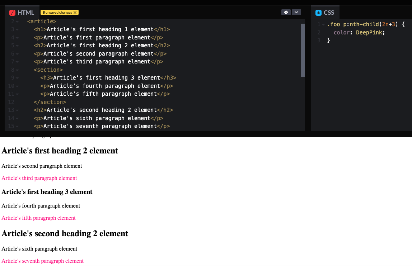Image resolution: width=412 pixels, height=266 pixels.
Task: Open the HTML panel settings gear
Action: click(286, 12)
